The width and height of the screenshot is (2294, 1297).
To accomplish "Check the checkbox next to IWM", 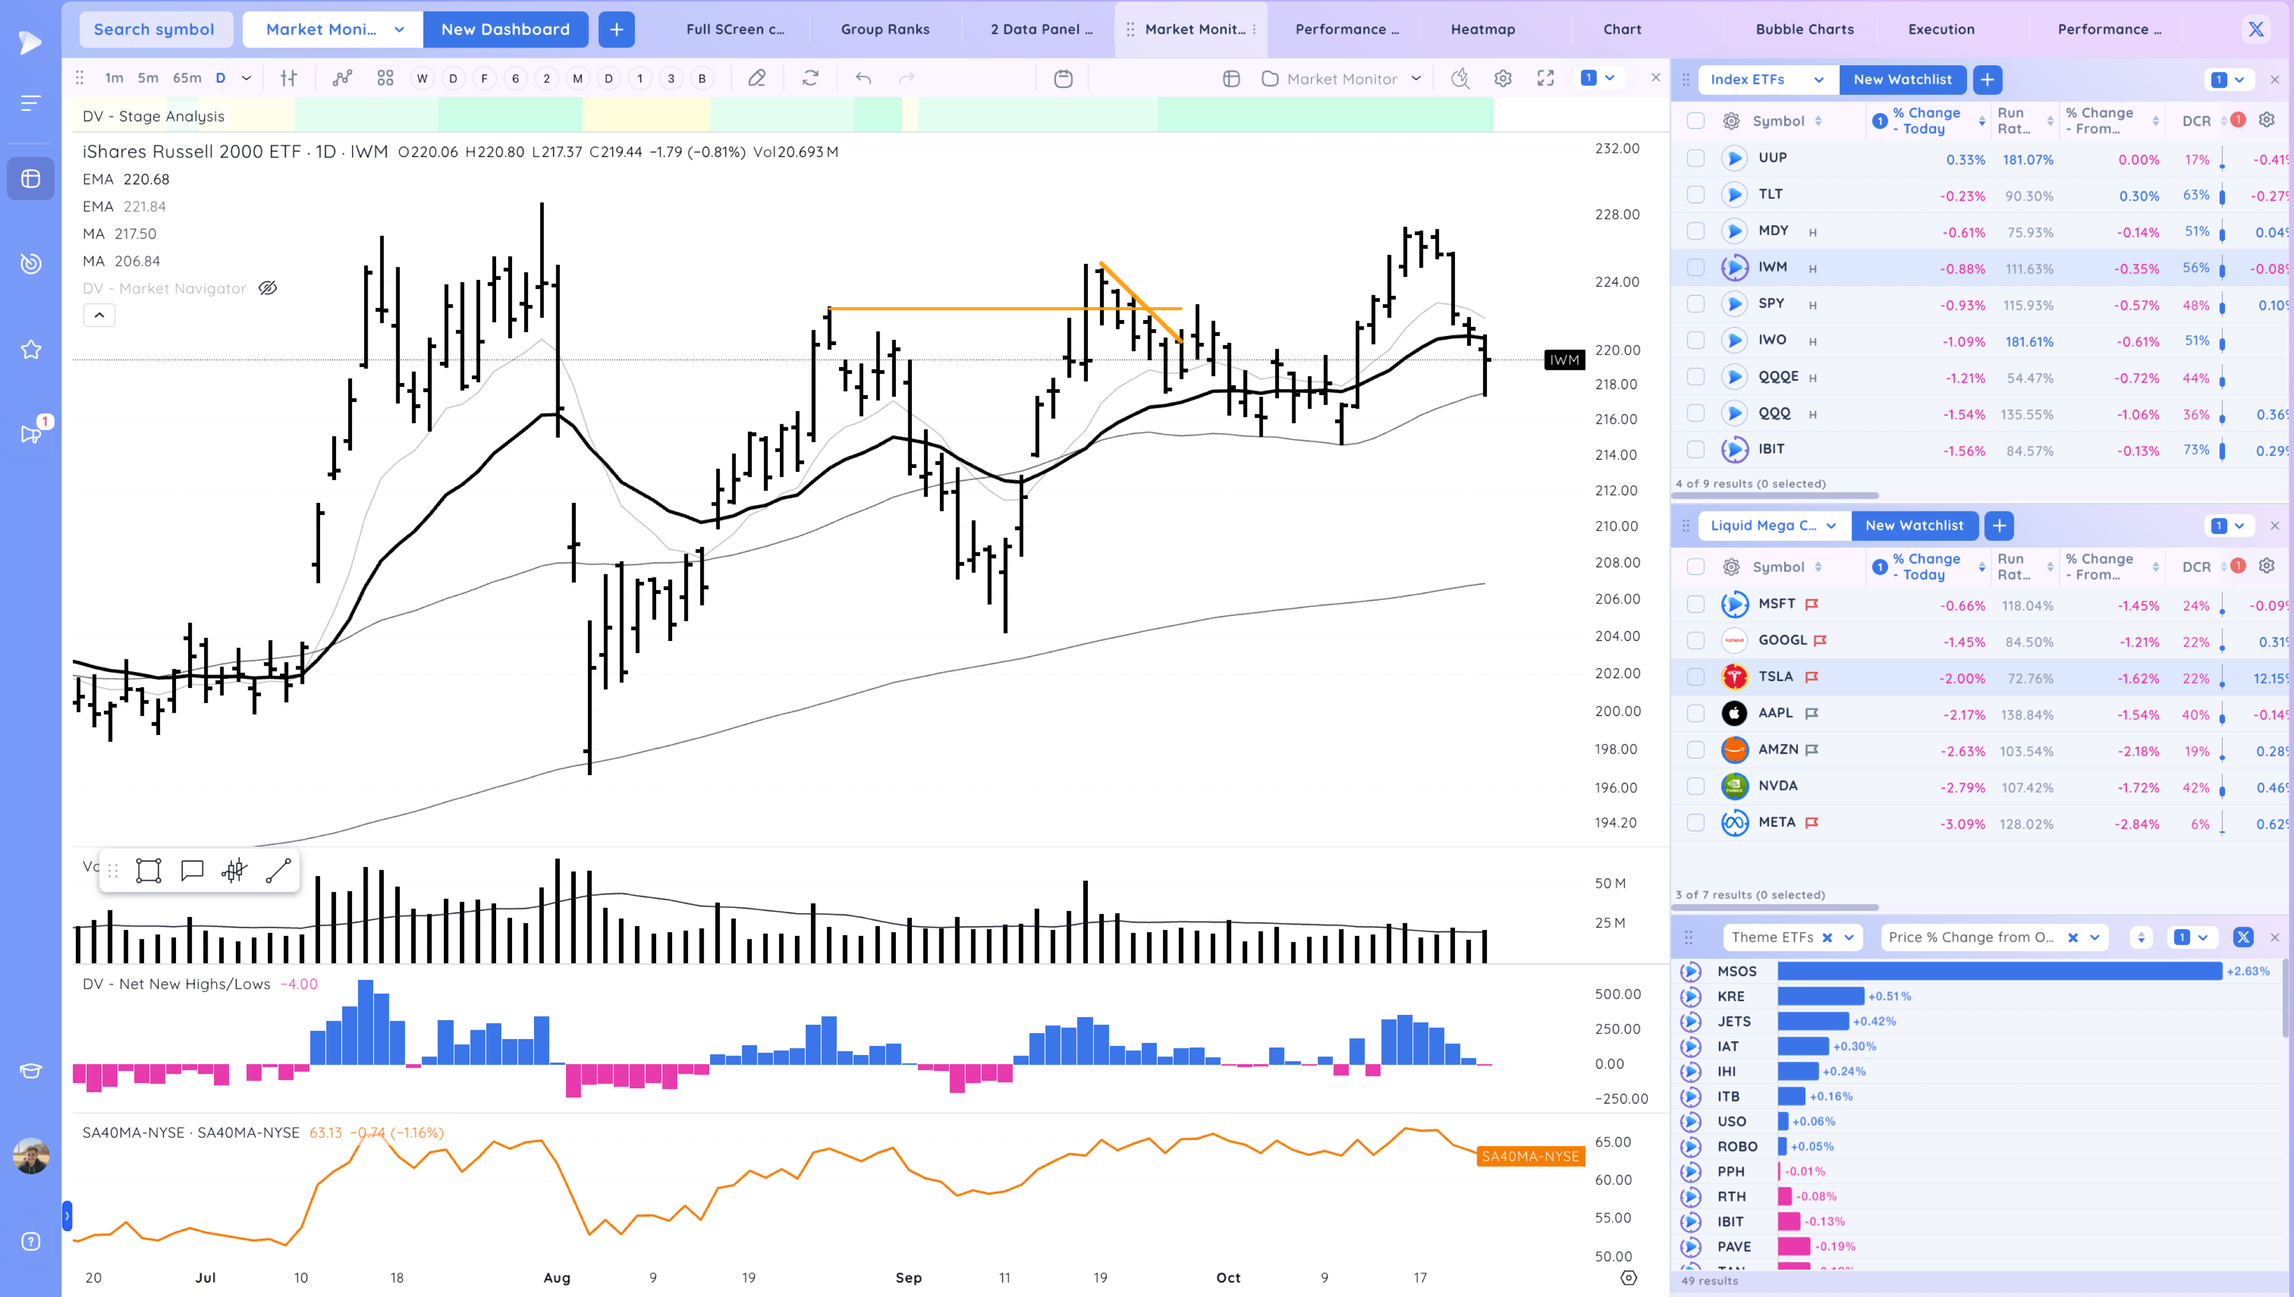I will coord(1695,267).
